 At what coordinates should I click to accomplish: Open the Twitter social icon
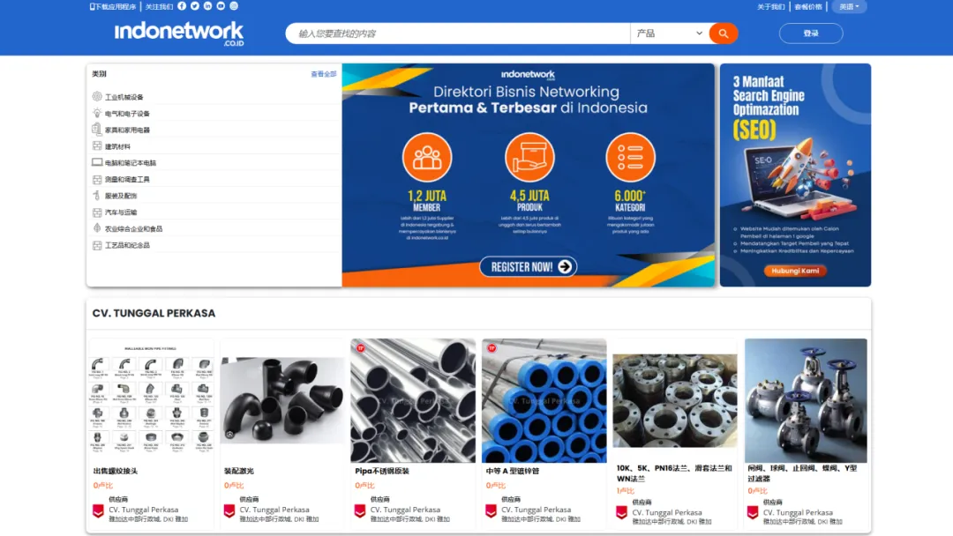pyautogui.click(x=194, y=6)
